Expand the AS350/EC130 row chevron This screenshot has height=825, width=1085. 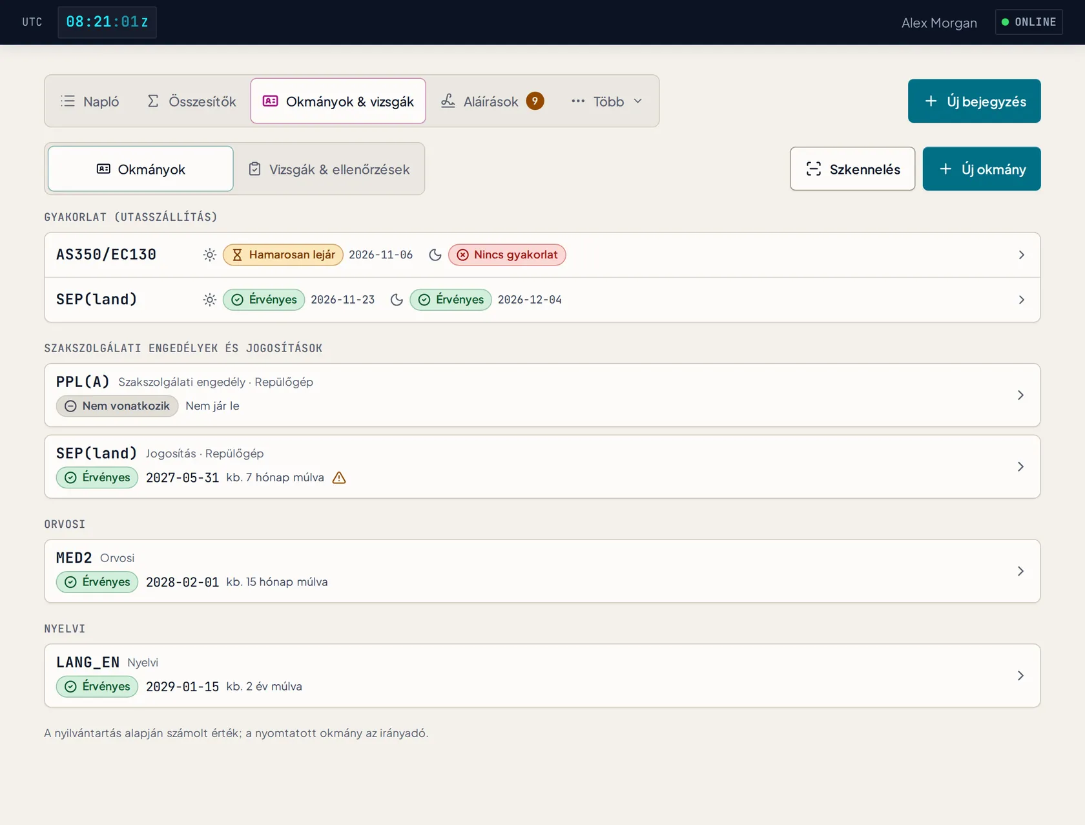(1021, 255)
